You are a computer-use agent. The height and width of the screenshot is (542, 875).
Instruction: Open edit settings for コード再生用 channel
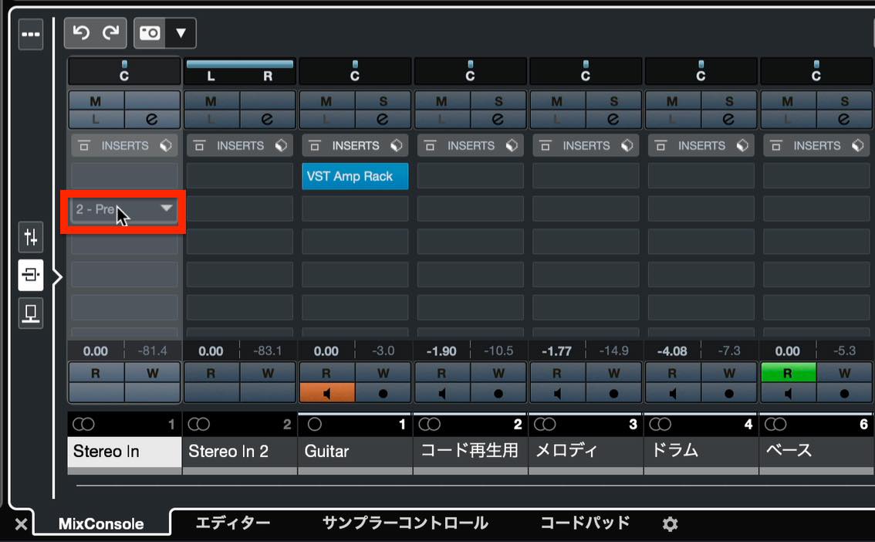pos(498,119)
